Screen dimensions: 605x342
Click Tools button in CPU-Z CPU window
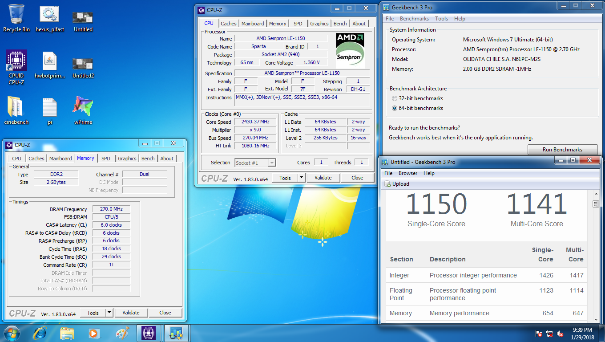pyautogui.click(x=285, y=178)
